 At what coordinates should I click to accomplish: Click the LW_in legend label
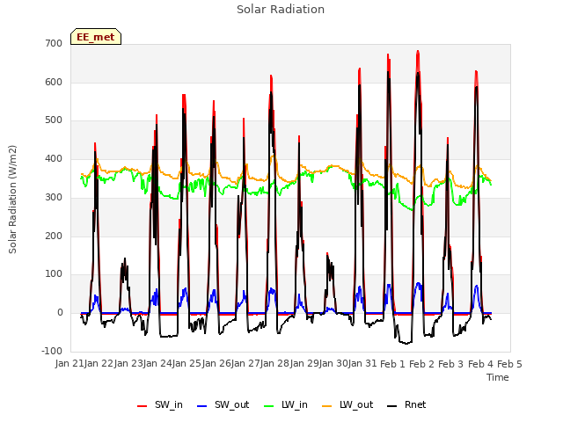pos(295,405)
